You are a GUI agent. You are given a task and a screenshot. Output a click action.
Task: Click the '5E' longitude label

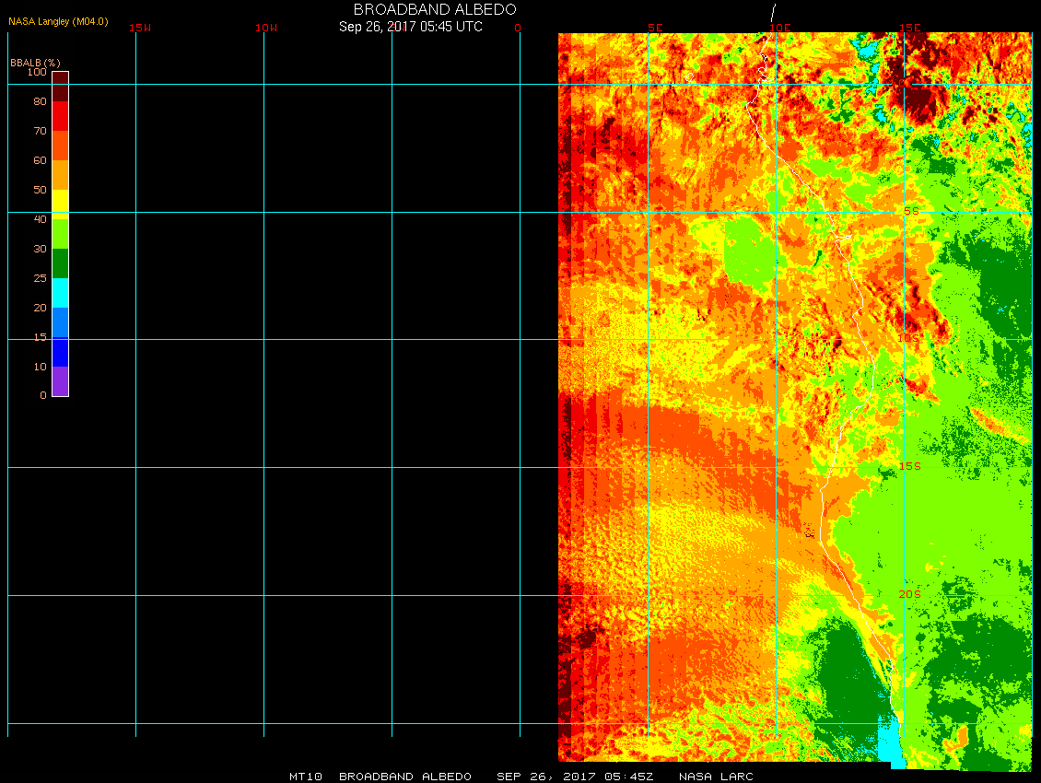655,28
